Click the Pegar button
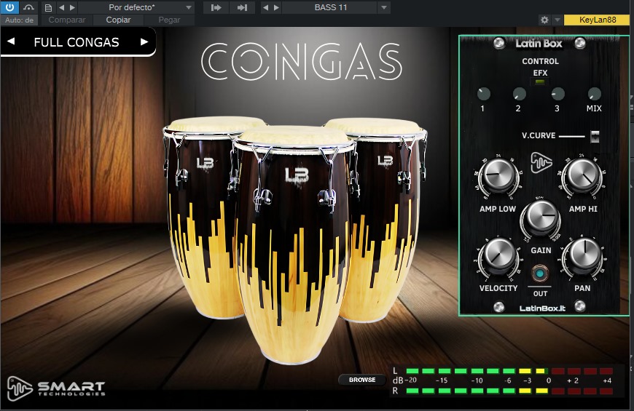 pos(169,20)
